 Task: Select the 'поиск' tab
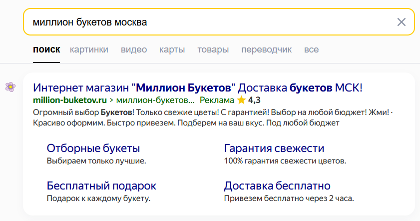coord(46,49)
